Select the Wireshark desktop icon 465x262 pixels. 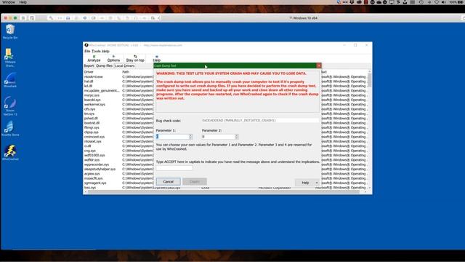(10, 80)
